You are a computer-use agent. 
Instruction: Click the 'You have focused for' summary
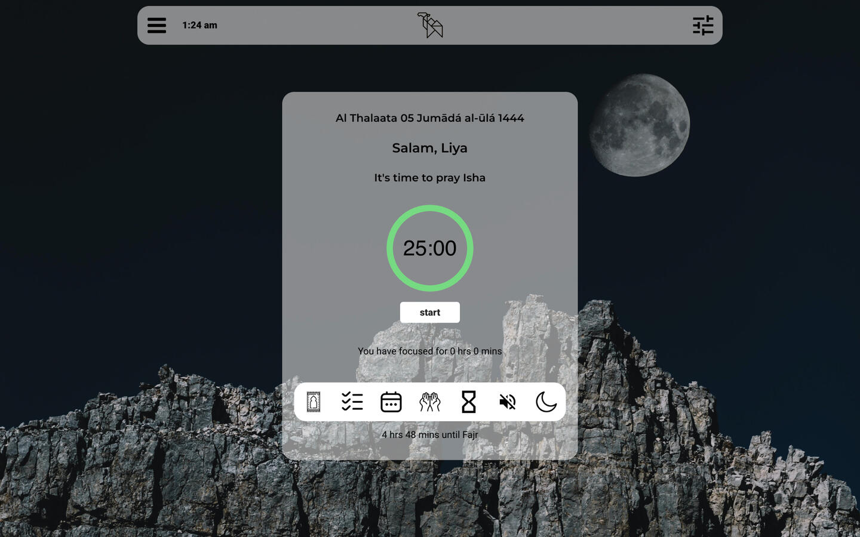(430, 351)
